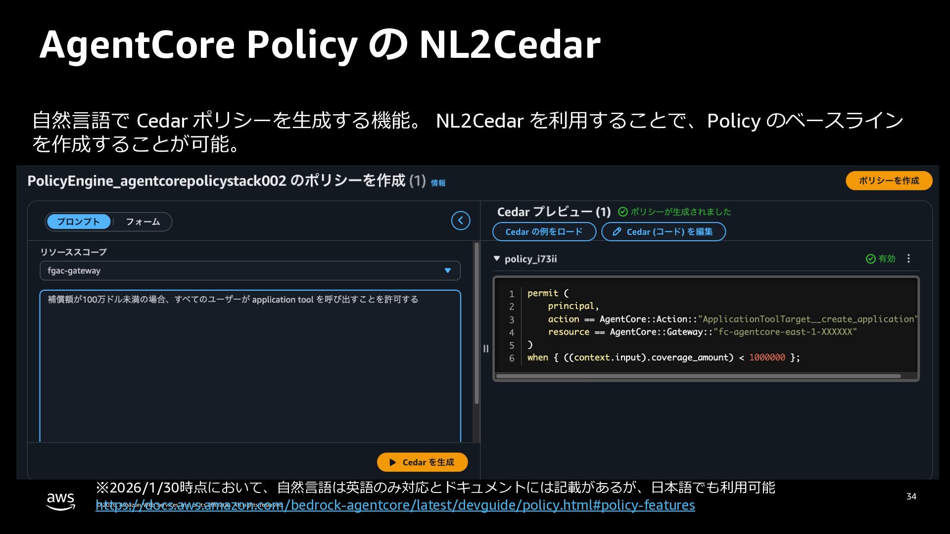
Task: Open the 情報 info link
Action: (438, 183)
